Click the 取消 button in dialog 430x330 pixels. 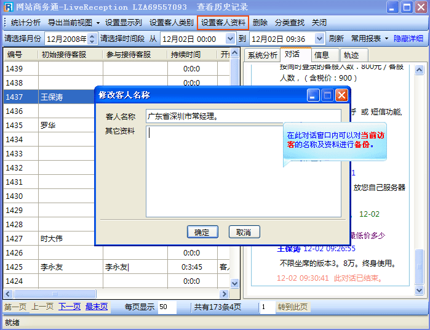coord(244,232)
